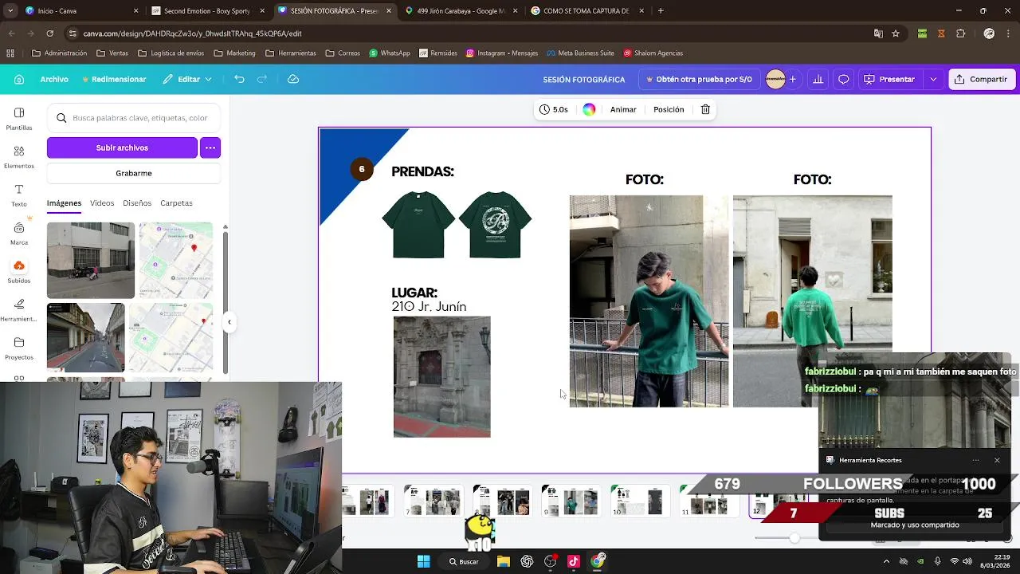The width and height of the screenshot is (1020, 574).
Task: Click the Windows taskbar Buscar search box
Action: (464, 561)
